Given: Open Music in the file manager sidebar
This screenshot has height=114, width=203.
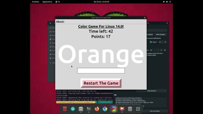Looking at the screenshot, I should 52,47.
